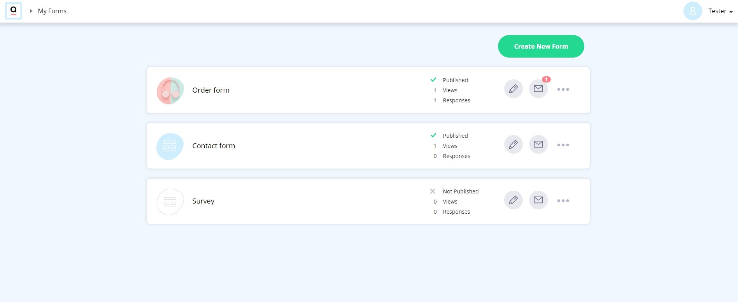The height and width of the screenshot is (302, 738).
Task: Open more options for Order form
Action: tap(563, 90)
